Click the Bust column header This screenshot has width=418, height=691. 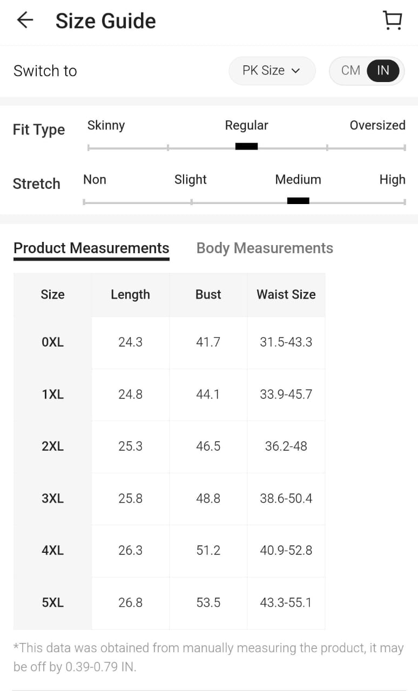coord(208,295)
